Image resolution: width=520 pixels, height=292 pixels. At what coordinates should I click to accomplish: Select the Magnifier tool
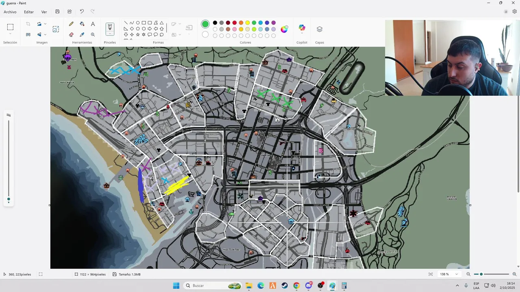pyautogui.click(x=93, y=34)
